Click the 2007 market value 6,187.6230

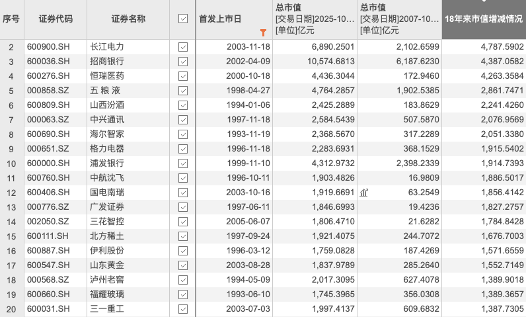pyautogui.click(x=418, y=62)
